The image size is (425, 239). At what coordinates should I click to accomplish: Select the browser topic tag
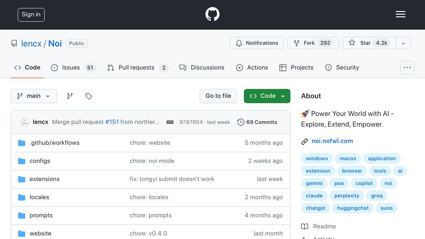click(x=352, y=171)
